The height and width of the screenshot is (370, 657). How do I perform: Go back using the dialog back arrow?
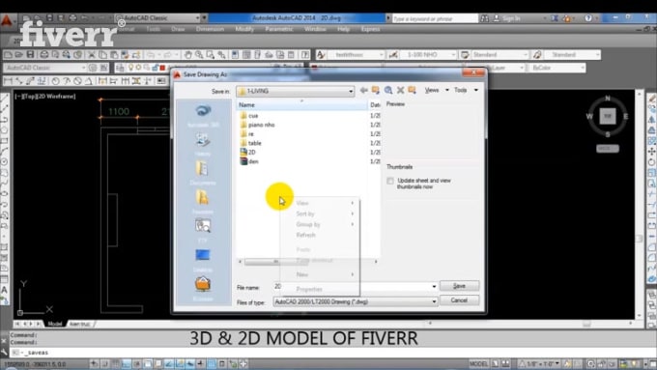363,90
